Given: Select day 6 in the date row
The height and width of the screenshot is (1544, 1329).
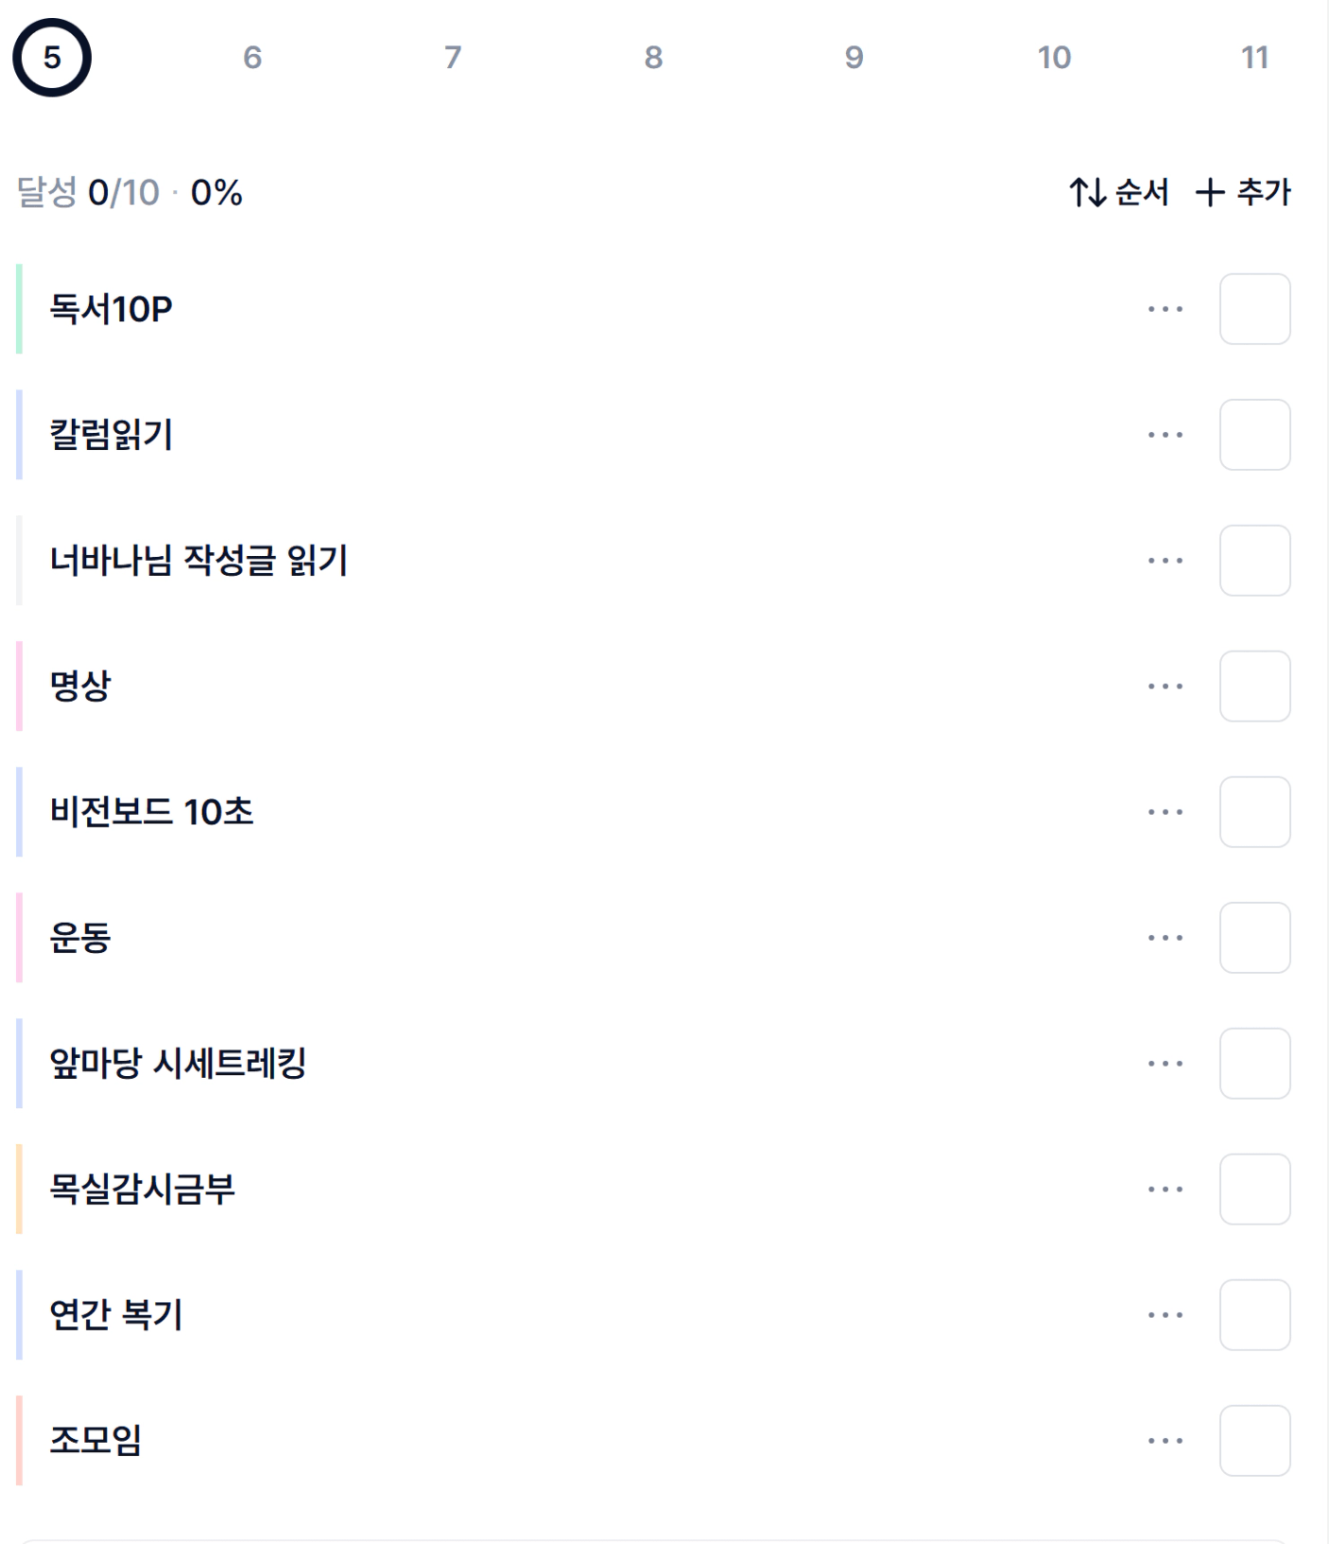Looking at the screenshot, I should pyautogui.click(x=252, y=58).
